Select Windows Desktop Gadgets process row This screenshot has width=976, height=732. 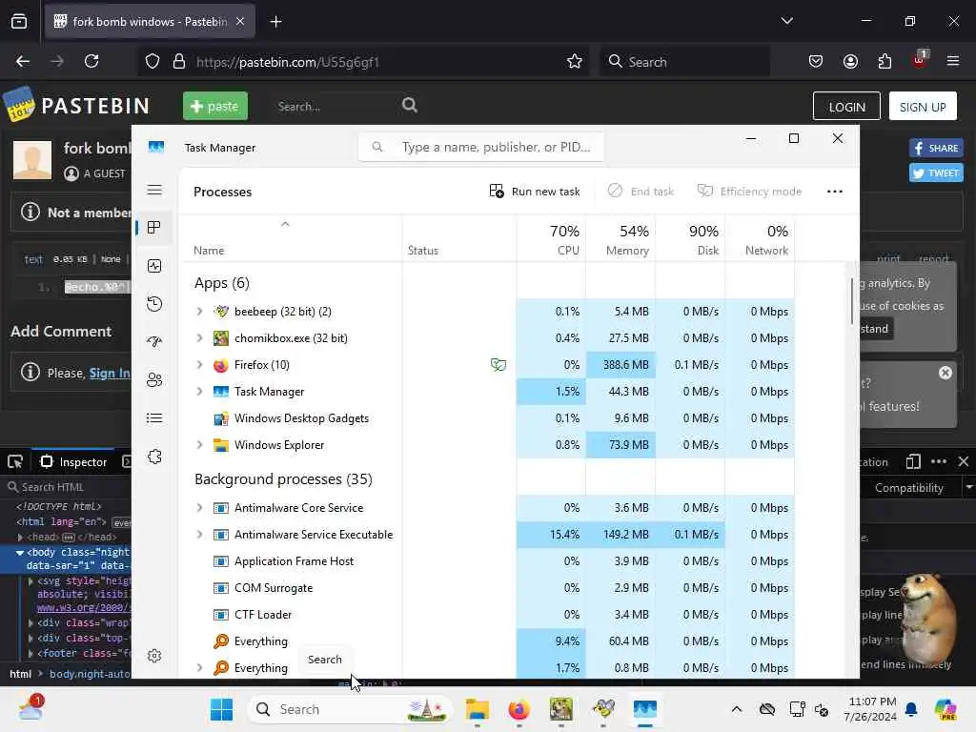click(487, 418)
